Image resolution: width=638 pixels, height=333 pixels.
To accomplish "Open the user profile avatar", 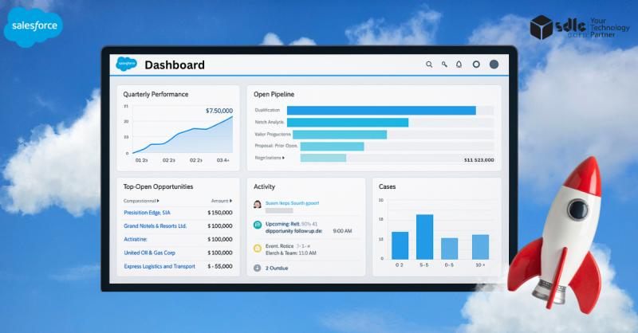I will [494, 65].
